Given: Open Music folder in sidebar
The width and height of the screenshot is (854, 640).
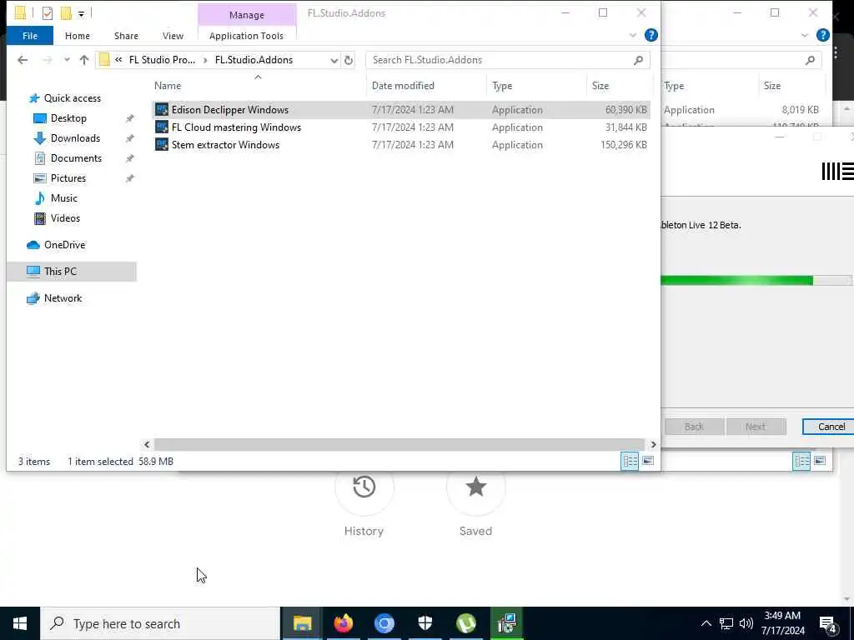Looking at the screenshot, I should pos(63,198).
